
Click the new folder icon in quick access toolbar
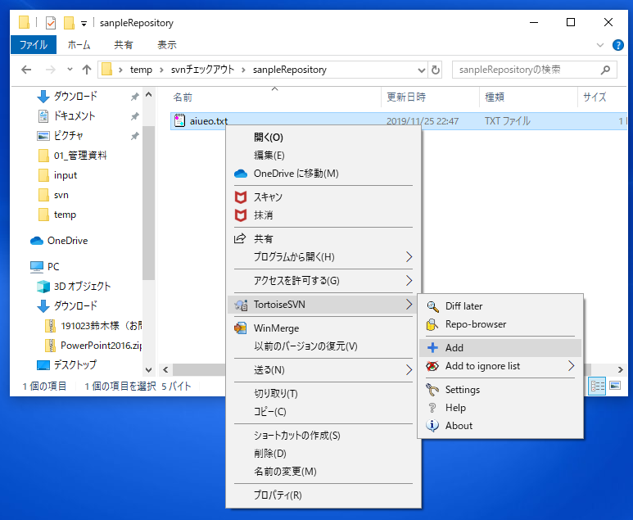pyautogui.click(x=69, y=23)
